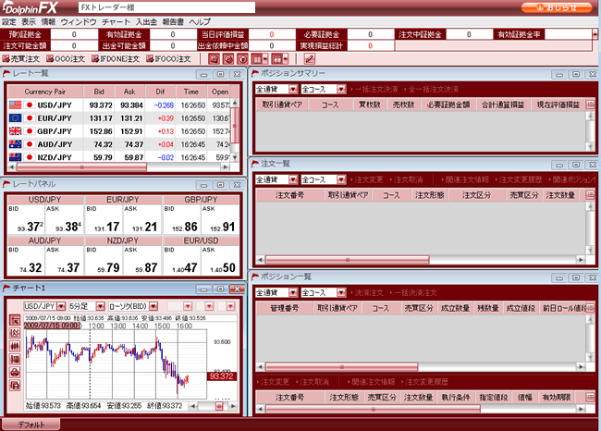
Task: Click the yen symbol toolbar icon
Action: pyautogui.click(x=242, y=59)
